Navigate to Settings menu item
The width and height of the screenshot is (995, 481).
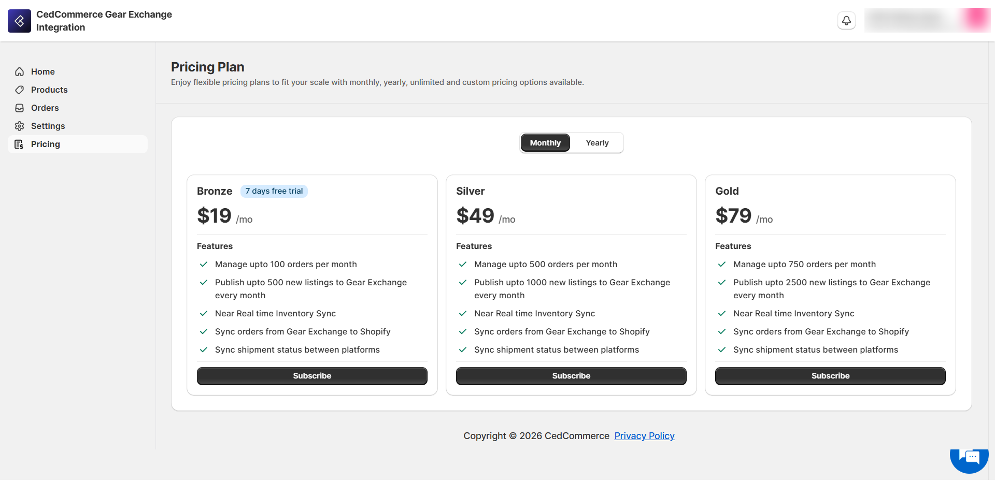(x=48, y=126)
